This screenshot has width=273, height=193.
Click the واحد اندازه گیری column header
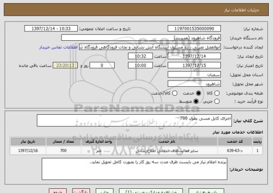point(99,142)
